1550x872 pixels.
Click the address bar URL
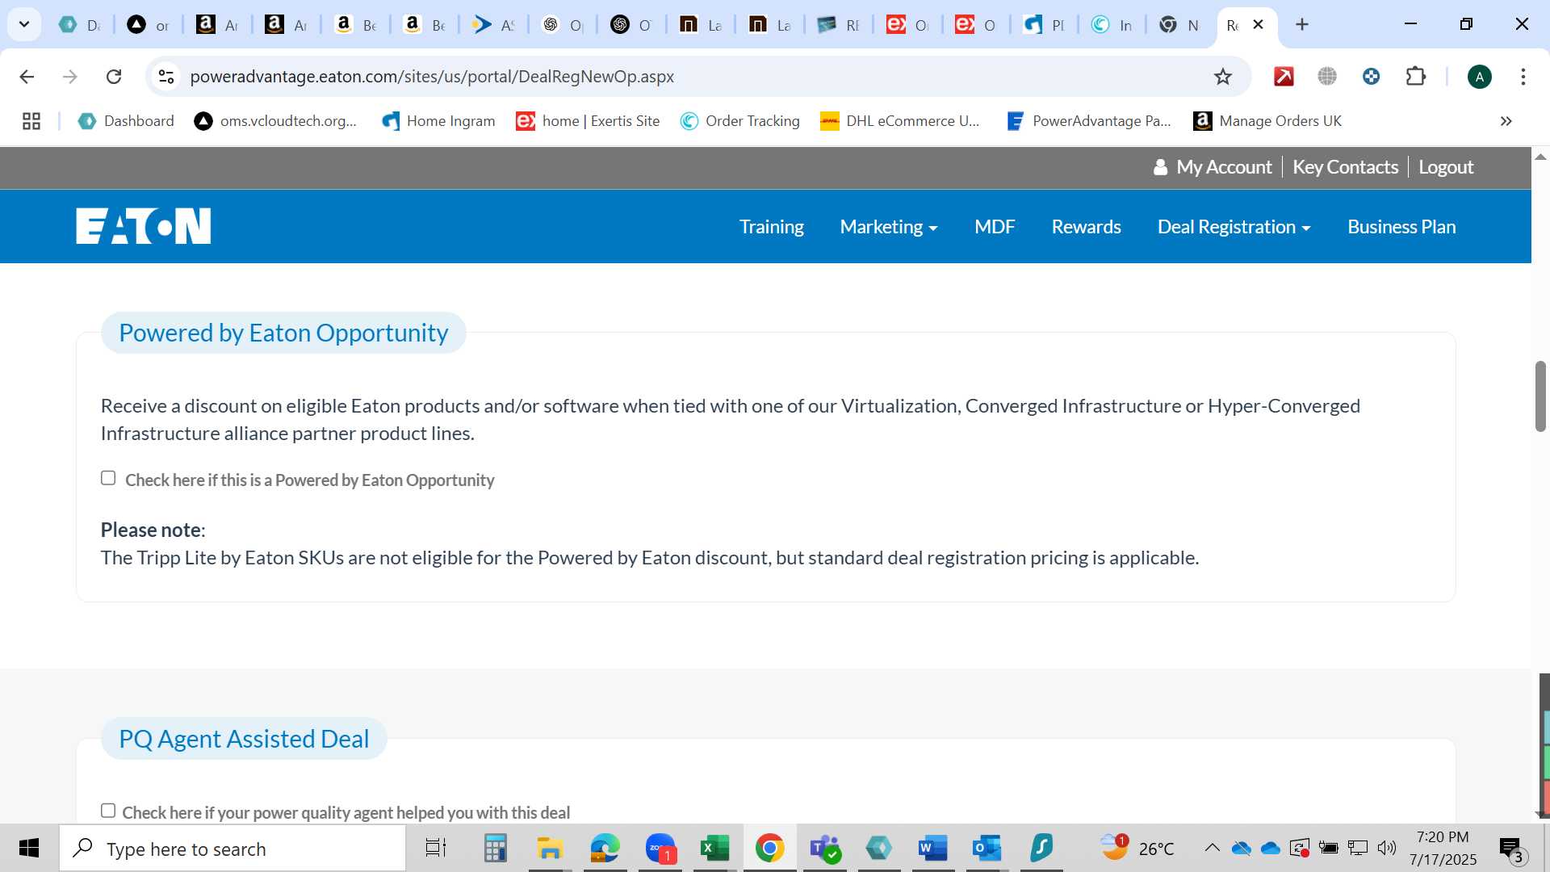432,77
